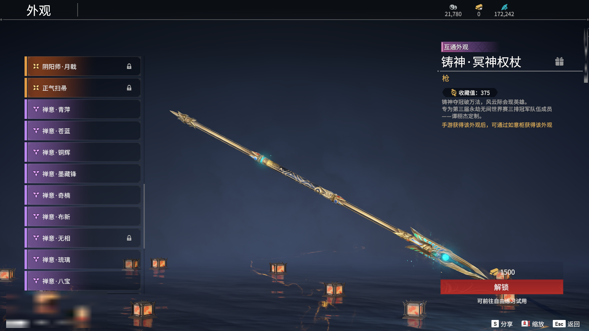
Task: Choose the 禅意·铜辉 appearance
Action: [x=83, y=152]
